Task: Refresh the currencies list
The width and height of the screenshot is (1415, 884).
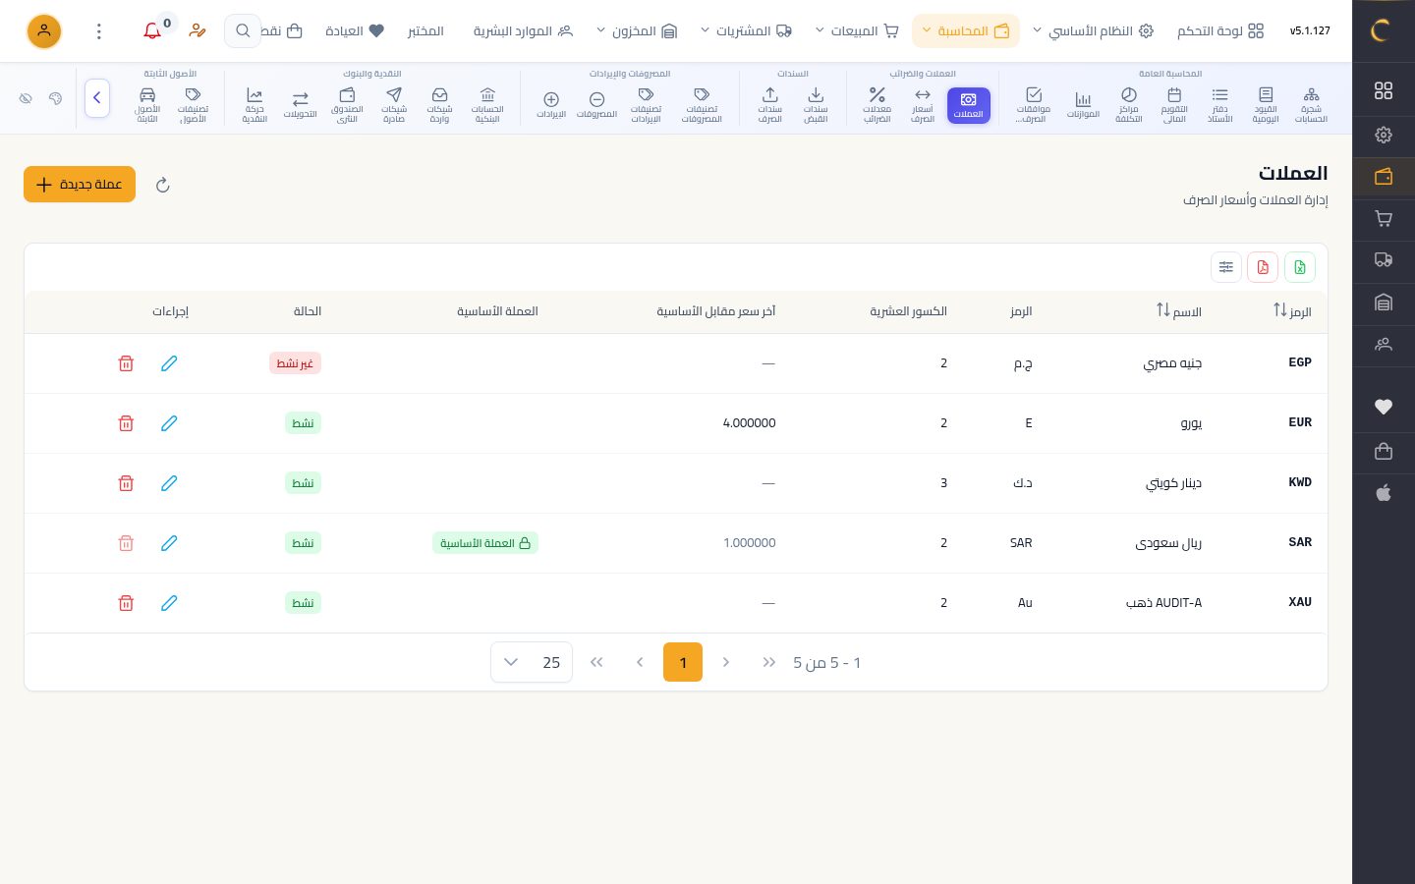Action: click(x=163, y=185)
